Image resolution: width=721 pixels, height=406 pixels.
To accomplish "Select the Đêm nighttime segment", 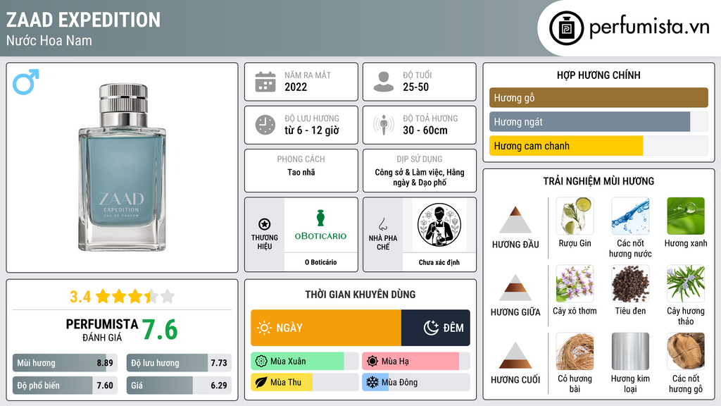I will [x=435, y=328].
